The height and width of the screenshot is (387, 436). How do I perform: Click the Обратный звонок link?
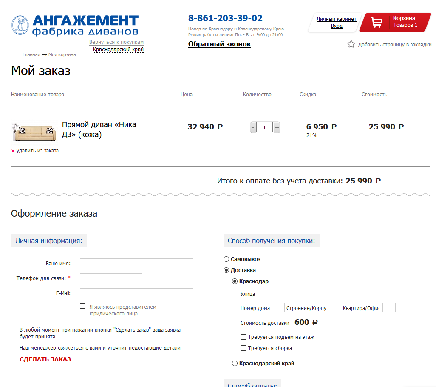[219, 44]
